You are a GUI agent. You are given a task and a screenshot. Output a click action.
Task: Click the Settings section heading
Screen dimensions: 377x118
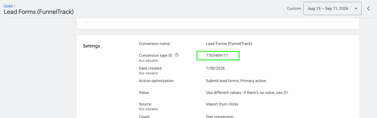coord(91,46)
